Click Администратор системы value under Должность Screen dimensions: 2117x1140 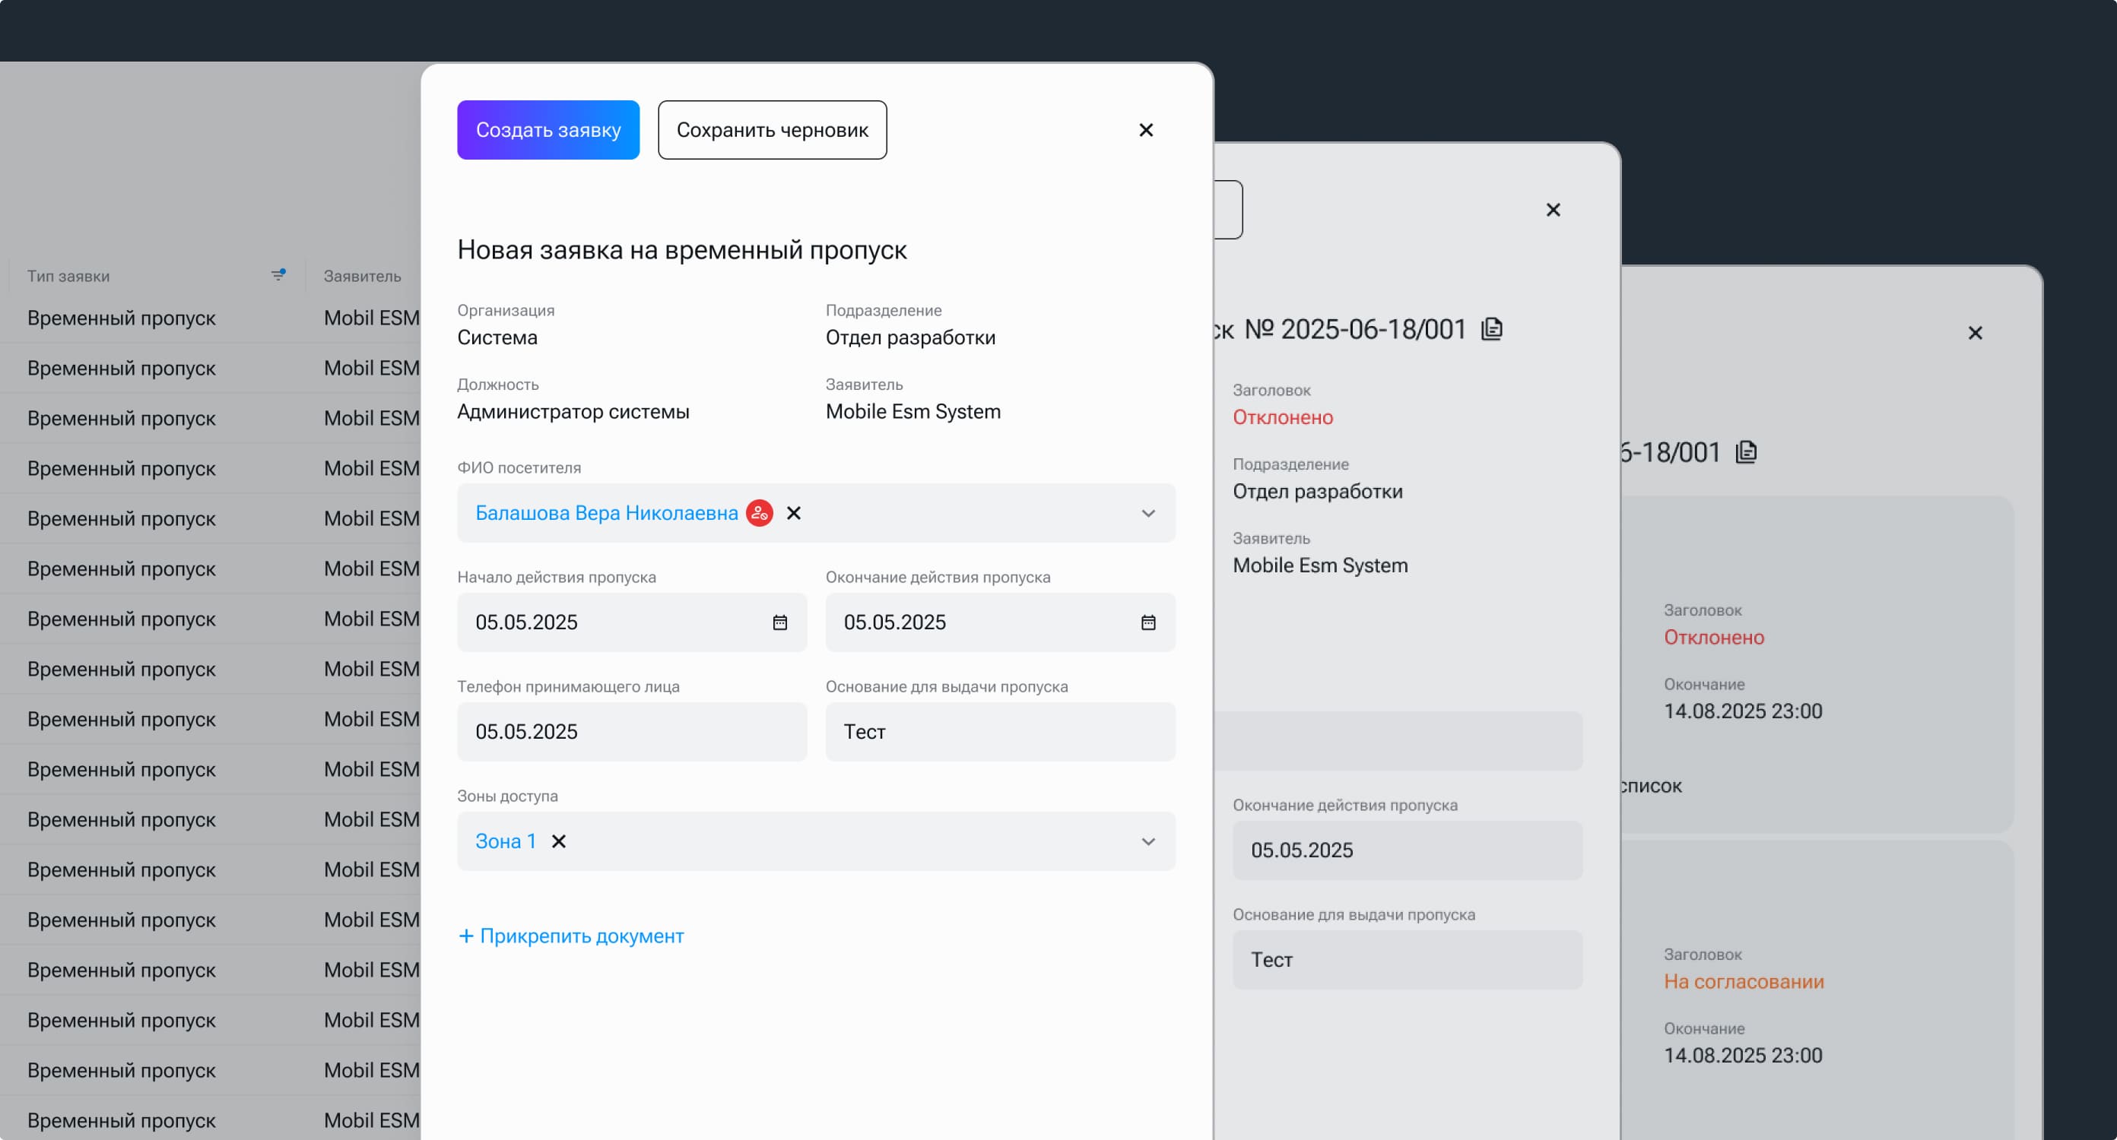tap(573, 411)
